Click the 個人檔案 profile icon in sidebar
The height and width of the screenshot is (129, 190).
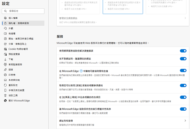(5, 18)
